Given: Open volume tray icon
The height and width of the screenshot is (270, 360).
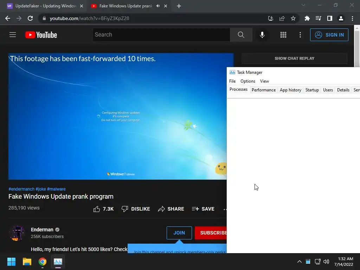Looking at the screenshot, I should coord(326,262).
